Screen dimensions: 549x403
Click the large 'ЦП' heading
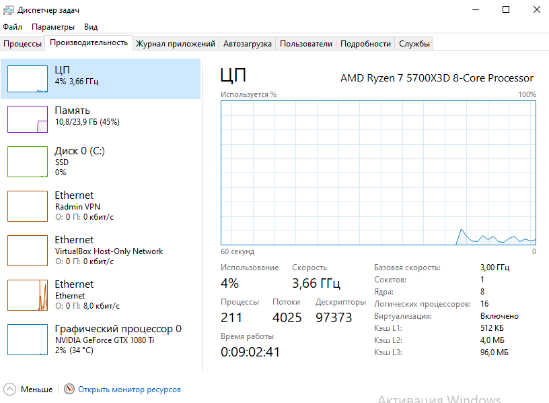coord(233,75)
